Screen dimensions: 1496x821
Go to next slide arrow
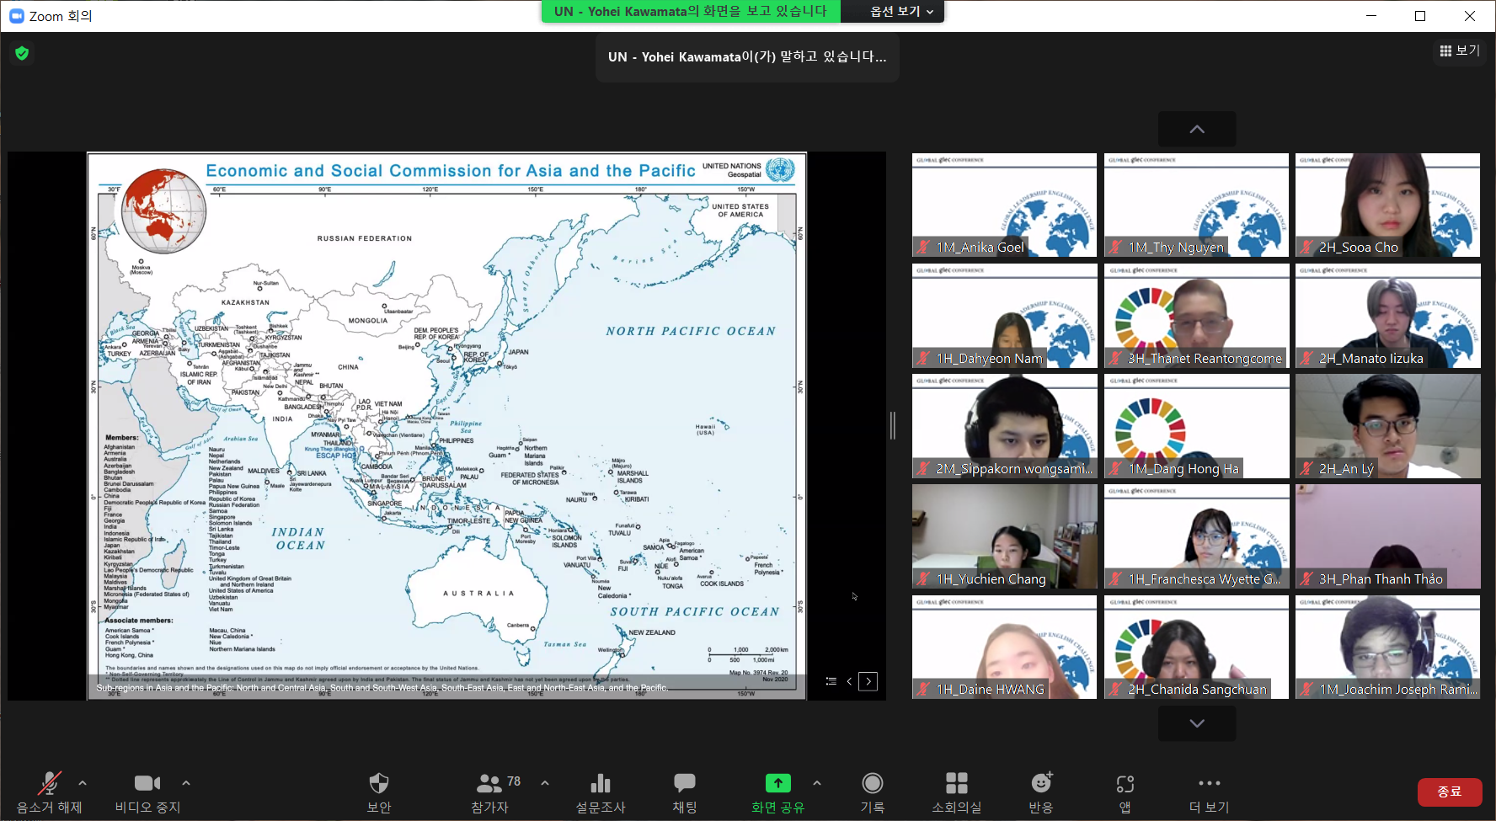click(868, 681)
